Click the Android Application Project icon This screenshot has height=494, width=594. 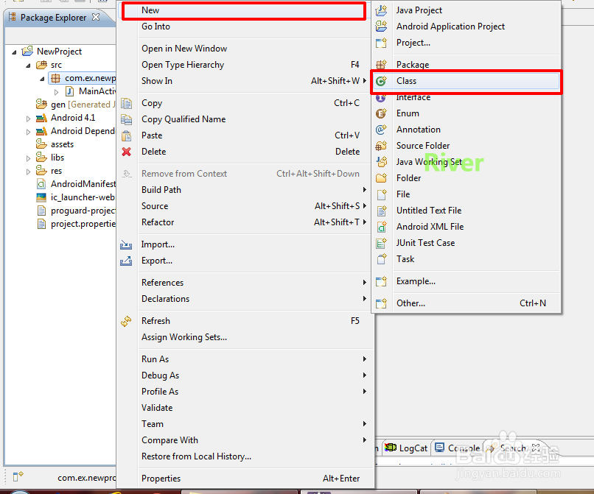point(382,27)
